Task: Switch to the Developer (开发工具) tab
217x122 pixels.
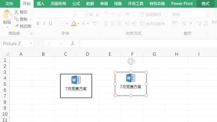Action: [136, 4]
